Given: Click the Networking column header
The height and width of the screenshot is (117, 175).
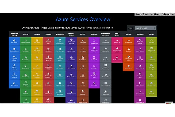Looking at the screenshot, I should click(x=140, y=34).
